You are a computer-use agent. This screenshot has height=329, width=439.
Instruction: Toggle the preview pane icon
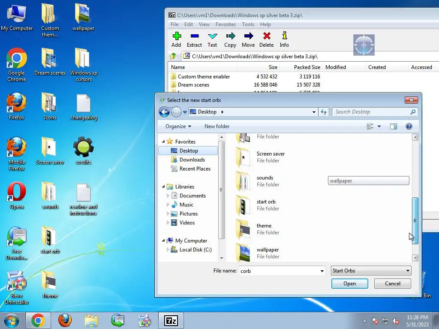(394, 126)
